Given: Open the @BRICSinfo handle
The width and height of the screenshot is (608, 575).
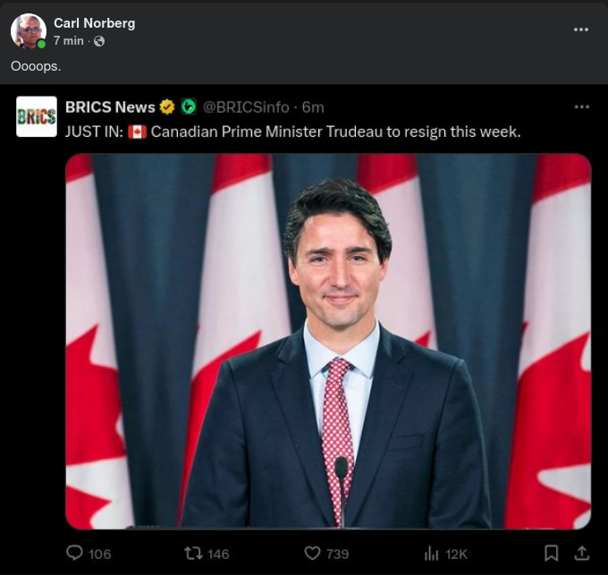Looking at the screenshot, I should pos(247,107).
